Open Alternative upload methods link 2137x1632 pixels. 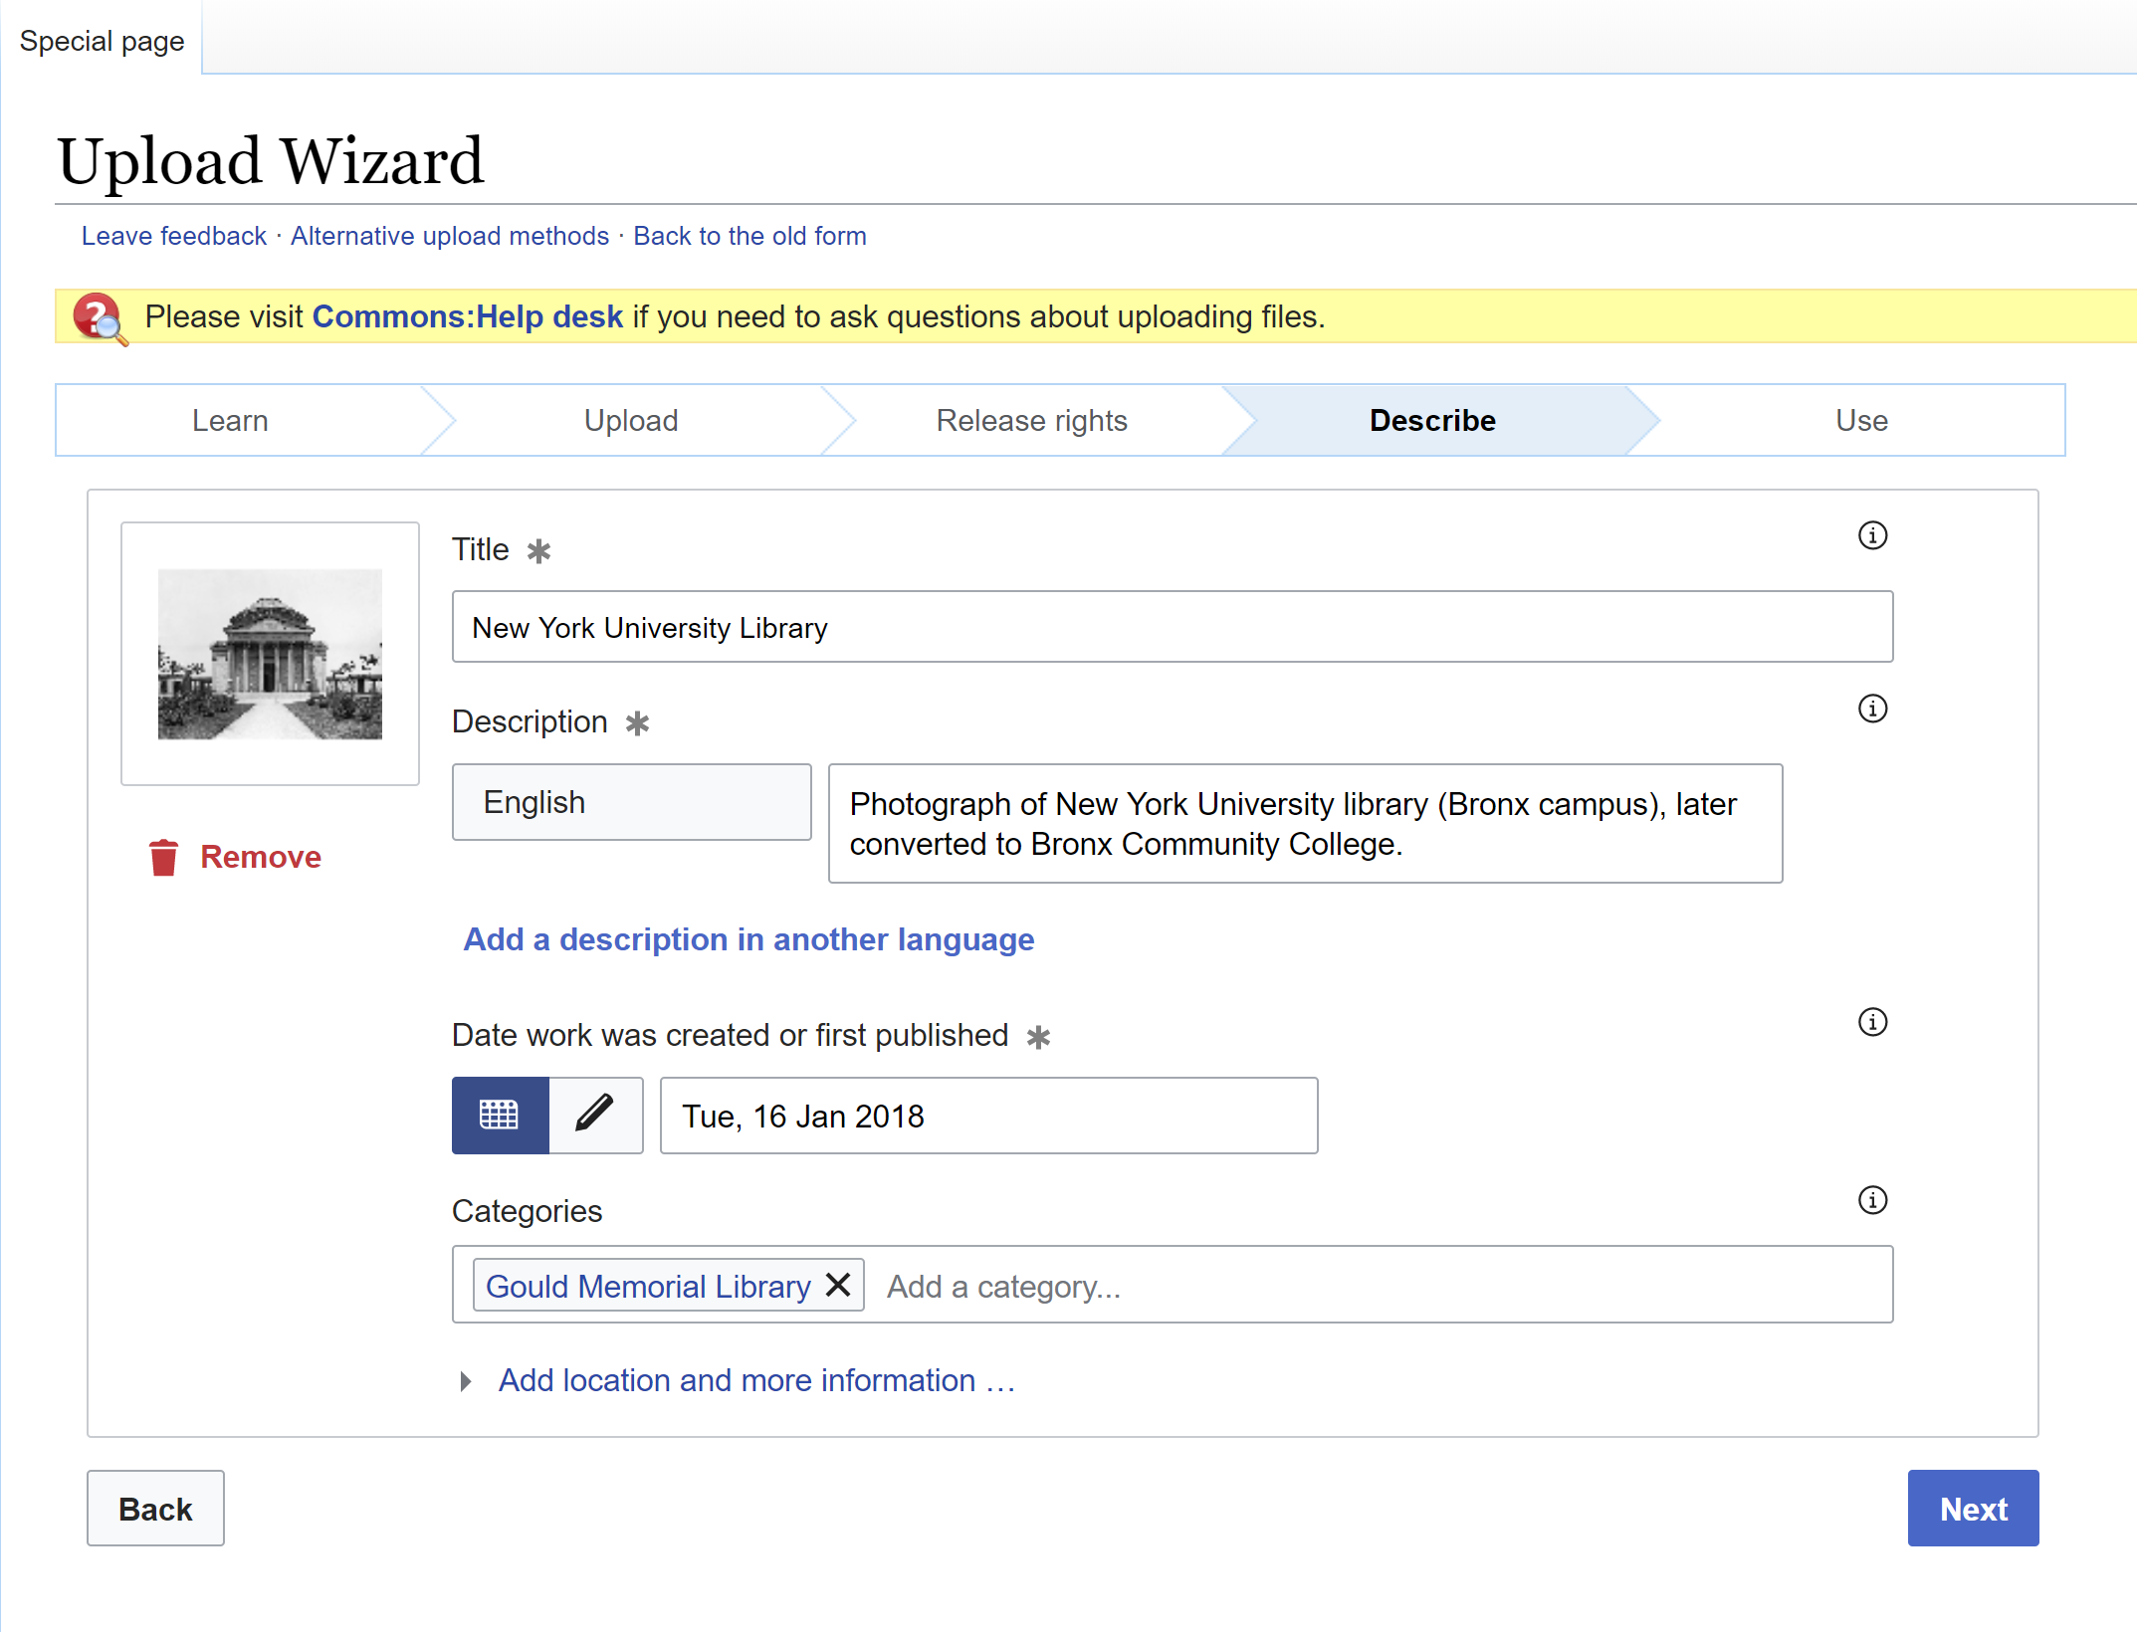tap(450, 236)
